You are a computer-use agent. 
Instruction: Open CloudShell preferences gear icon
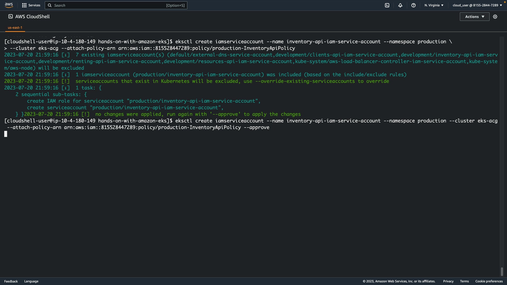point(495,17)
